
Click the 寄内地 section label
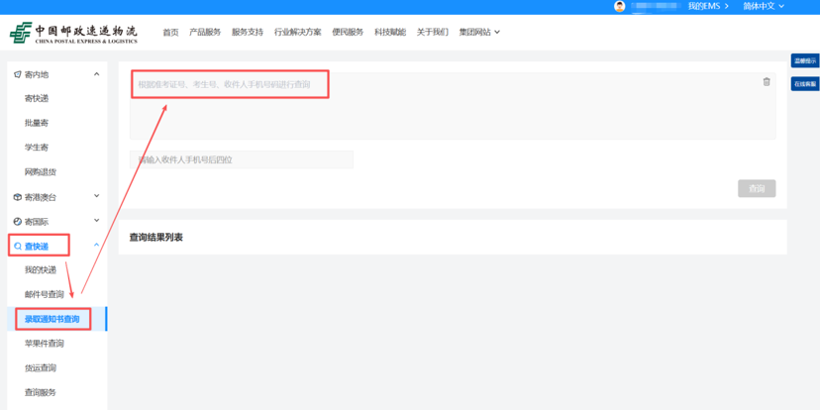37,75
